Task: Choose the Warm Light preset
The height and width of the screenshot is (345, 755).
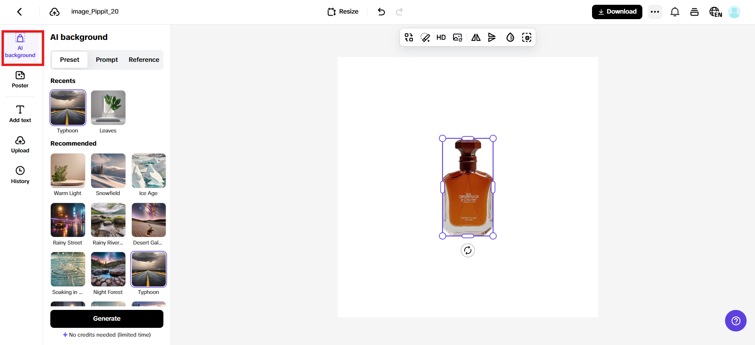Action: click(68, 171)
